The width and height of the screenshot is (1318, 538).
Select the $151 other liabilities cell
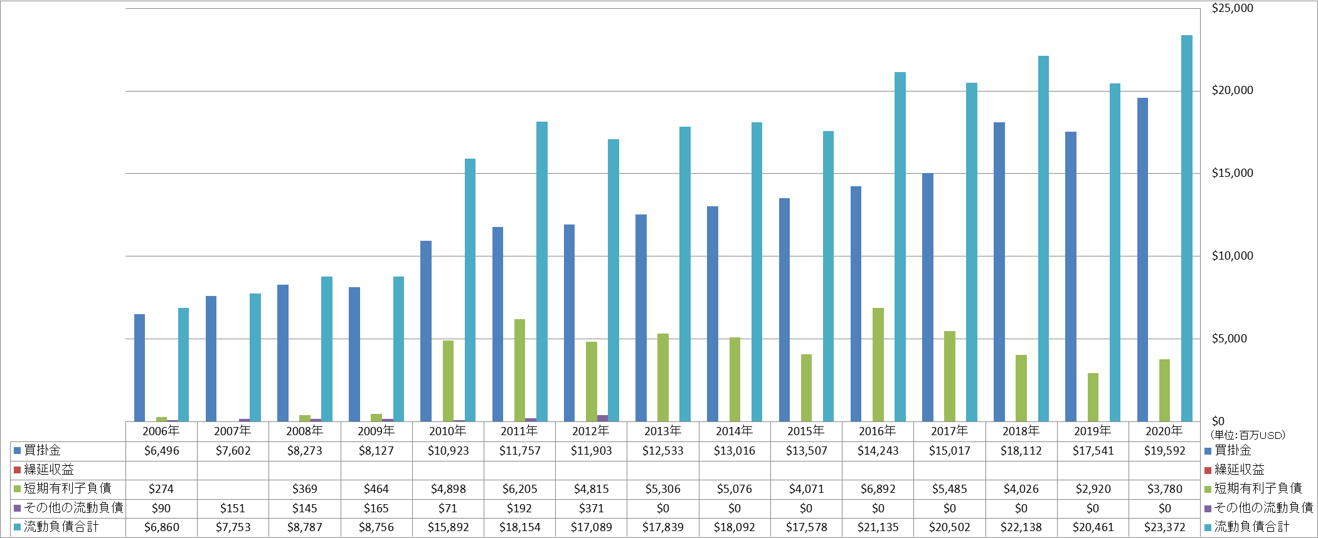233,509
